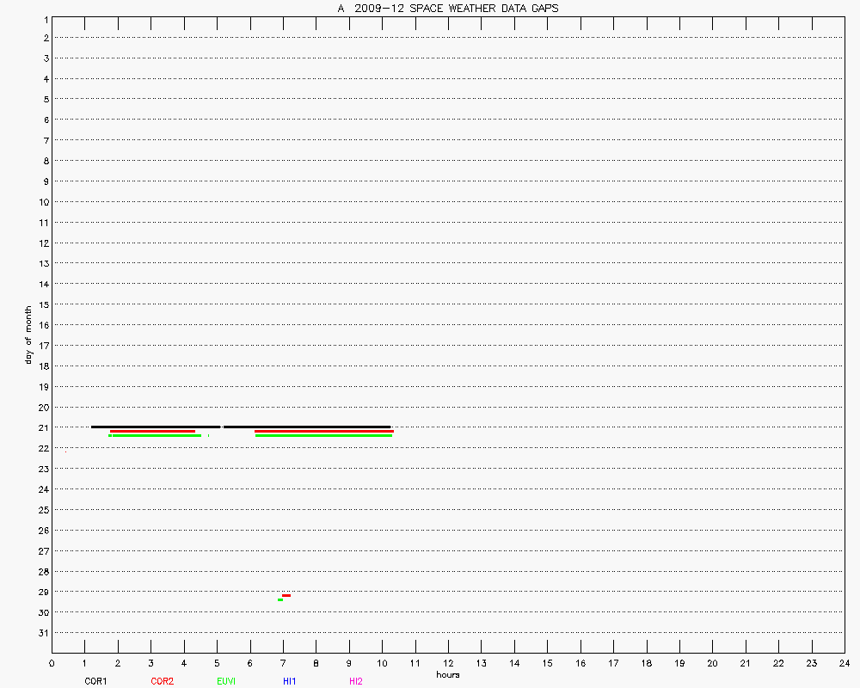This screenshot has width=860, height=688.
Task: Select the green EUVI legend label
Action: tap(226, 681)
